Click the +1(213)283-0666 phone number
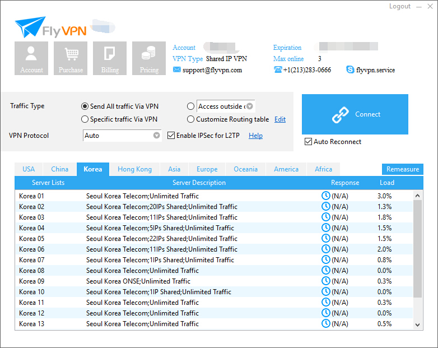The image size is (438, 348). [307, 70]
